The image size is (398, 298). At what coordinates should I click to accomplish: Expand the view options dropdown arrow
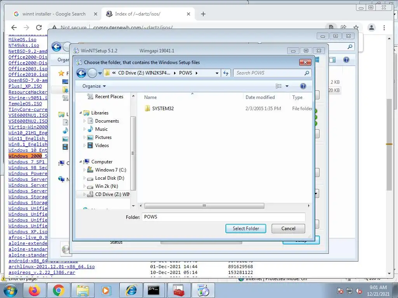[287, 86]
